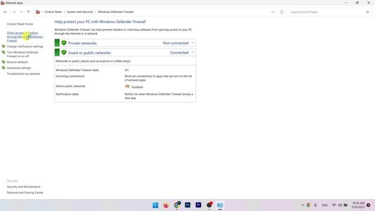375x211 pixels.
Task: Launch Photoshop from the taskbar
Action: coord(187,205)
